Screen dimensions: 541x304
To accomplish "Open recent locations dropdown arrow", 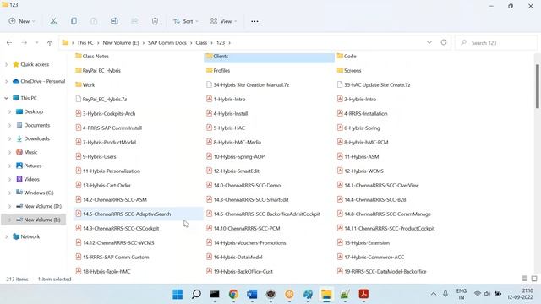I will [36, 43].
